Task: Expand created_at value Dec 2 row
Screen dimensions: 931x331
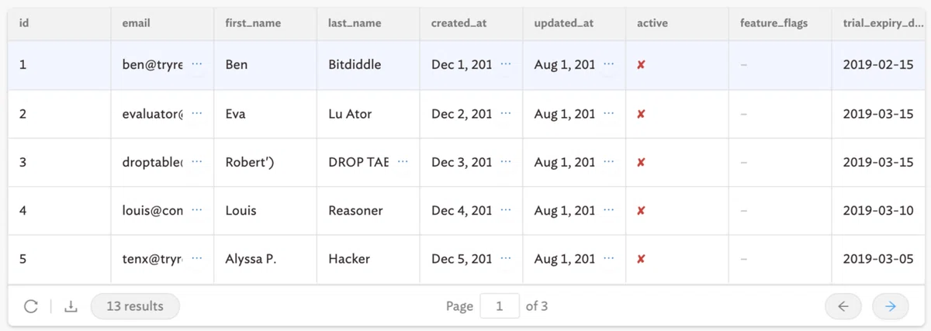Action: [x=506, y=114]
